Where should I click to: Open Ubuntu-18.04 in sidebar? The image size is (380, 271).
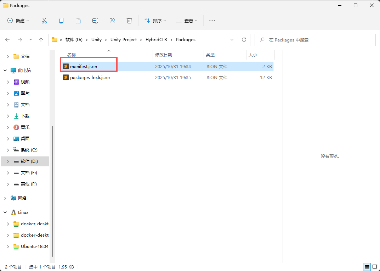[x=31, y=247]
